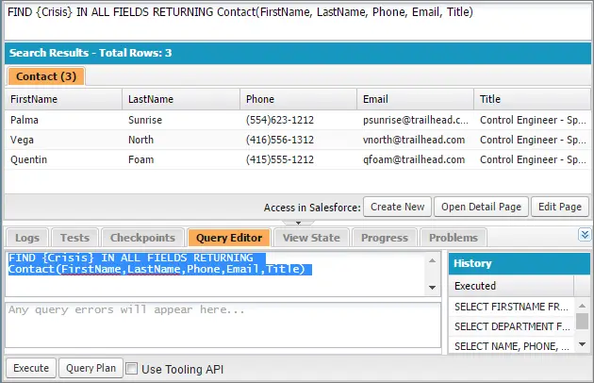Click the Title cell in Quentin's row
Image resolution: width=594 pixels, height=383 pixels.
coord(533,159)
